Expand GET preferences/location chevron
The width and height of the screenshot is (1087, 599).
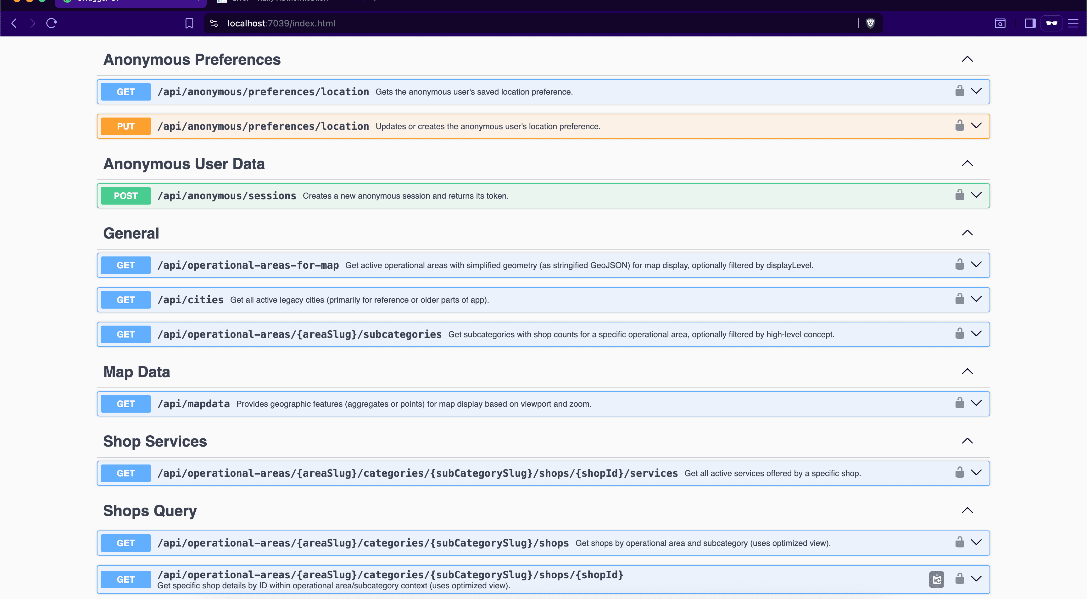pyautogui.click(x=976, y=91)
